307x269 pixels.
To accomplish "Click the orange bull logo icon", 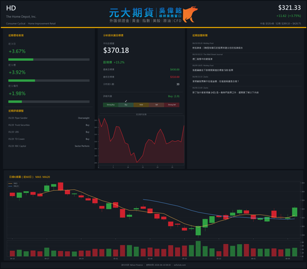I will click(x=190, y=14).
